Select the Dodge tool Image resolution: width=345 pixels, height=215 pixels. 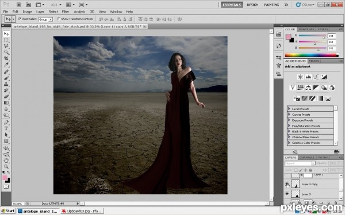6,115
